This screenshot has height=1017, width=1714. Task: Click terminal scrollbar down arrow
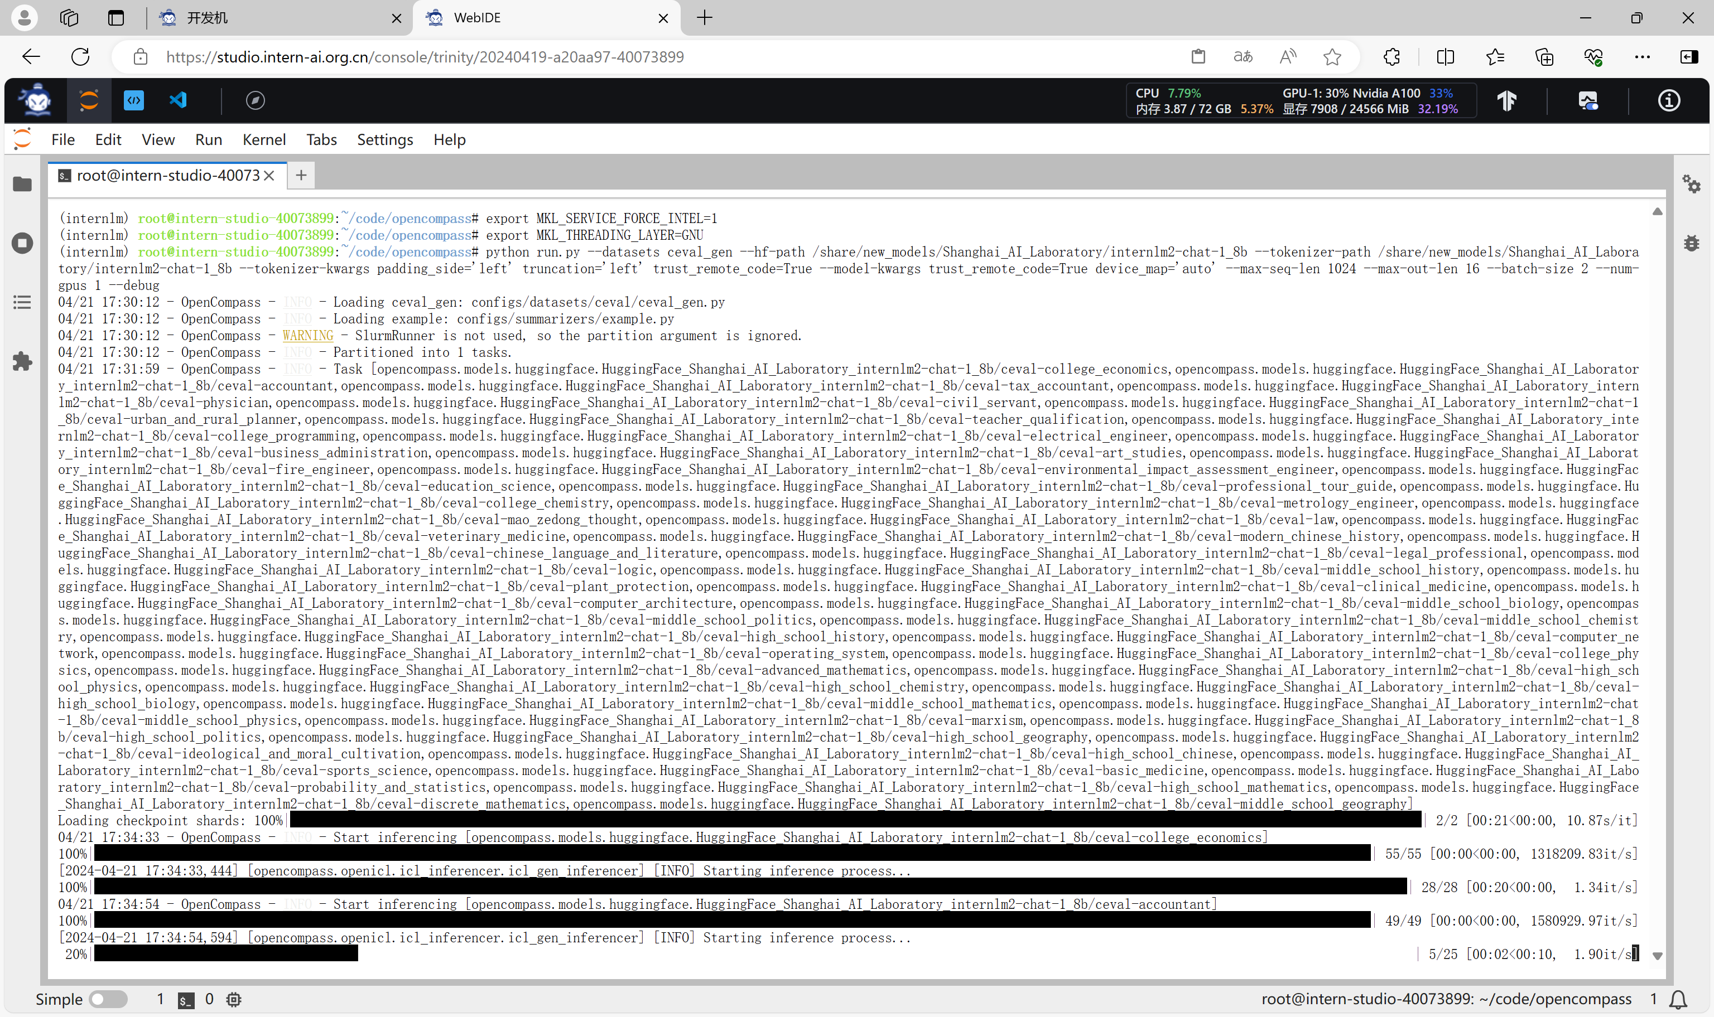point(1657,956)
